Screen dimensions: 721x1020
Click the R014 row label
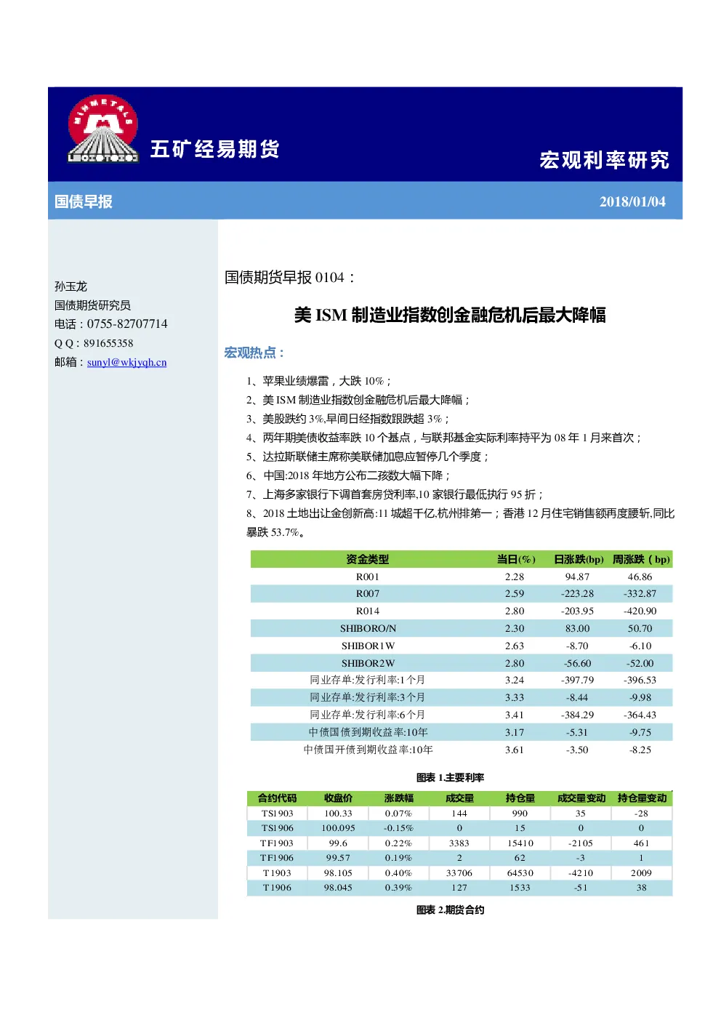tap(368, 611)
